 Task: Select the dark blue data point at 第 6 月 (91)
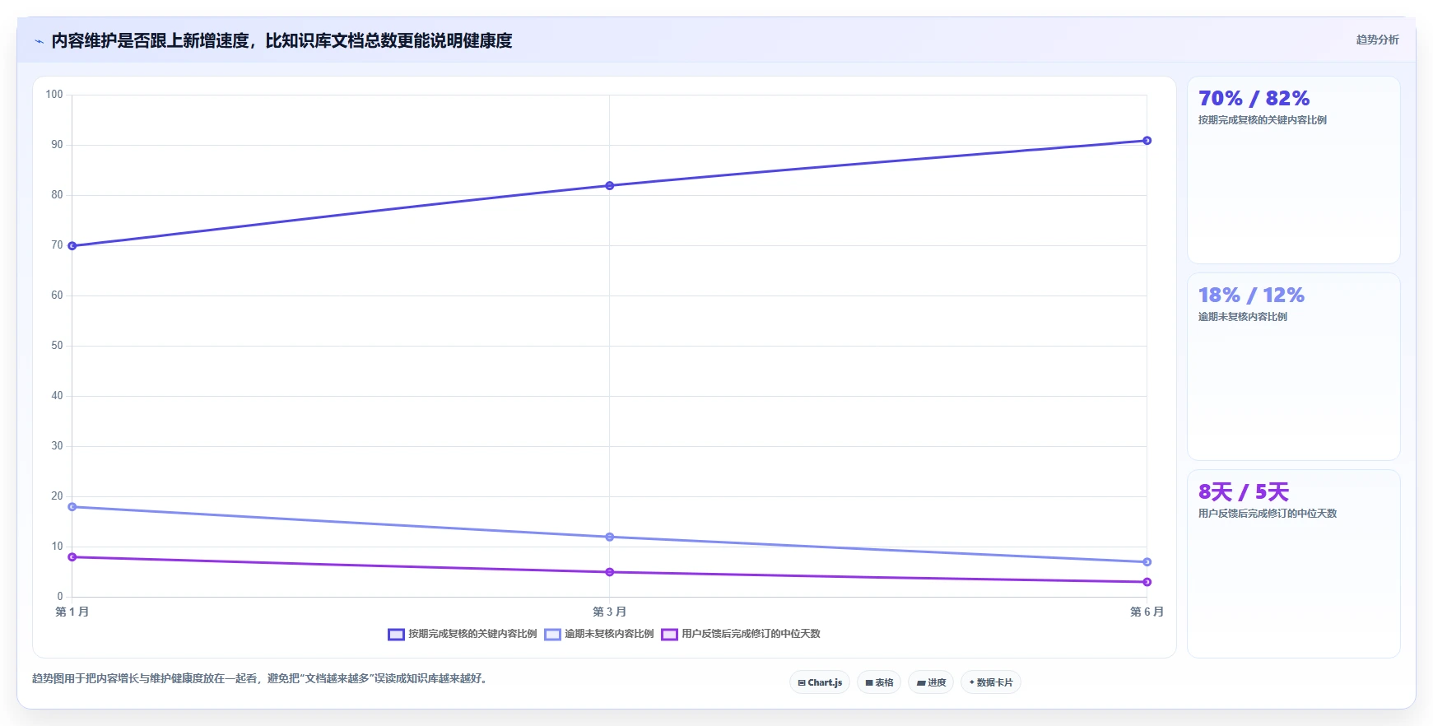1147,141
